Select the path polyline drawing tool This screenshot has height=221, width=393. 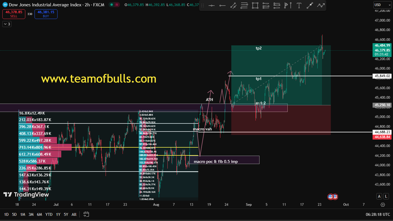point(321,5)
